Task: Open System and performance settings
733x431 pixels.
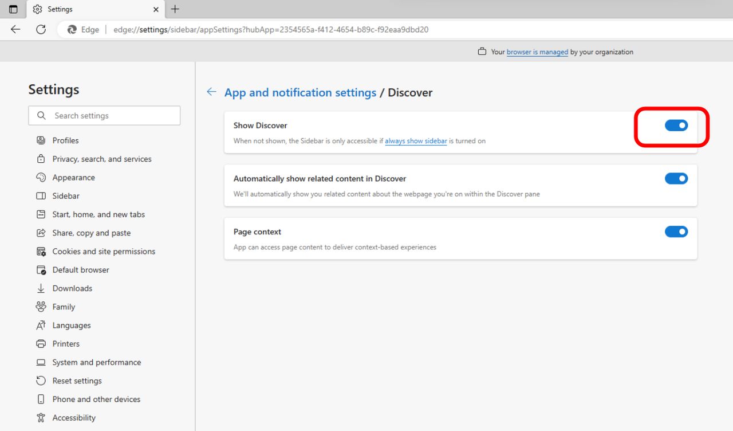Action: tap(96, 362)
